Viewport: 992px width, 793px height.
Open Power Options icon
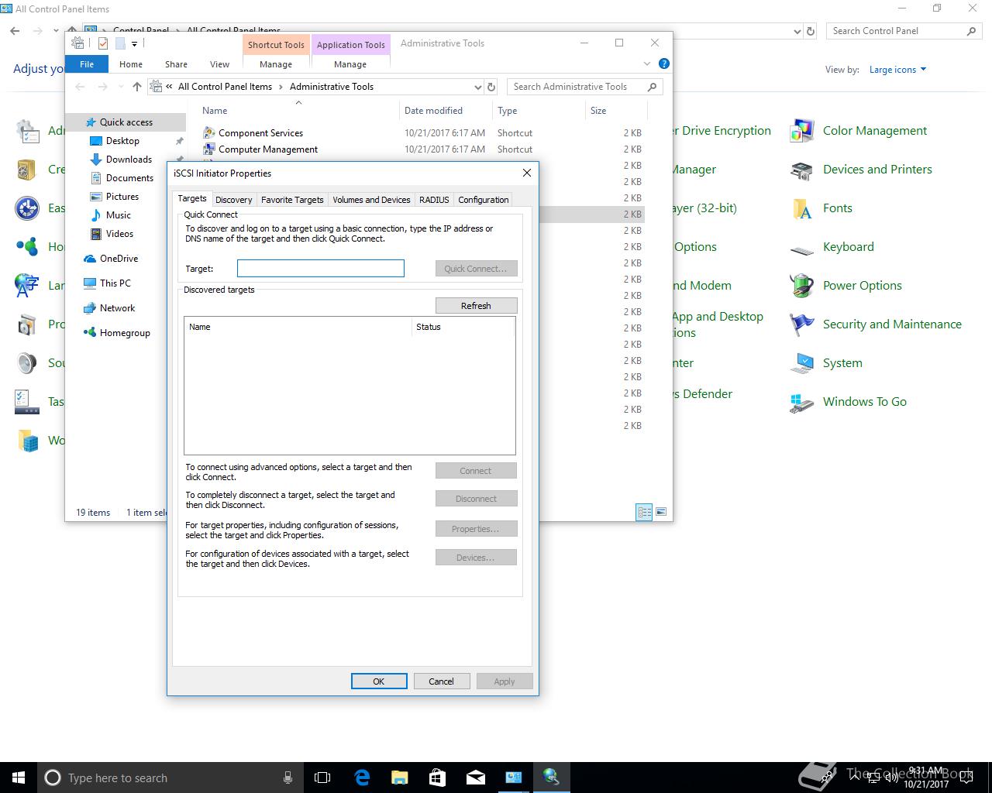pos(801,286)
